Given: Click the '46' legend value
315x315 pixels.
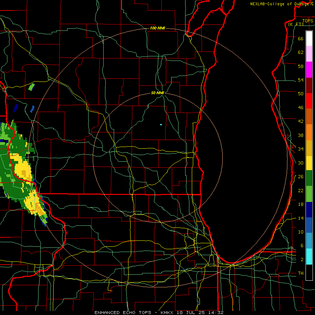Looking at the screenshot, I should (x=301, y=107).
